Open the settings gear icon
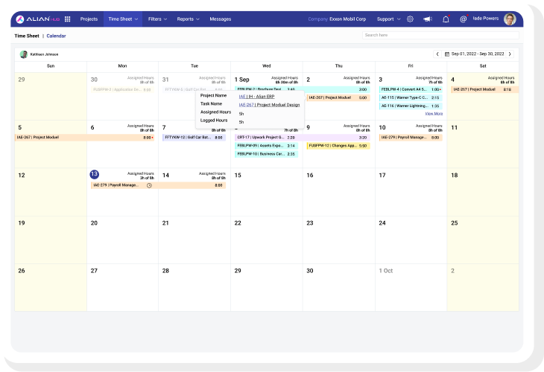544x372 pixels. point(410,19)
